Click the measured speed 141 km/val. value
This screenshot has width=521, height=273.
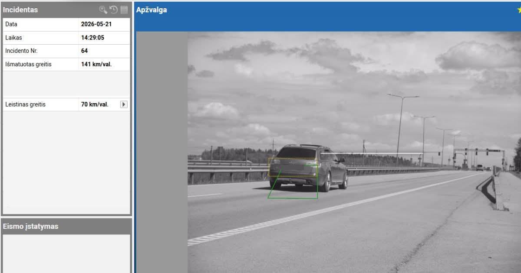tap(96, 64)
